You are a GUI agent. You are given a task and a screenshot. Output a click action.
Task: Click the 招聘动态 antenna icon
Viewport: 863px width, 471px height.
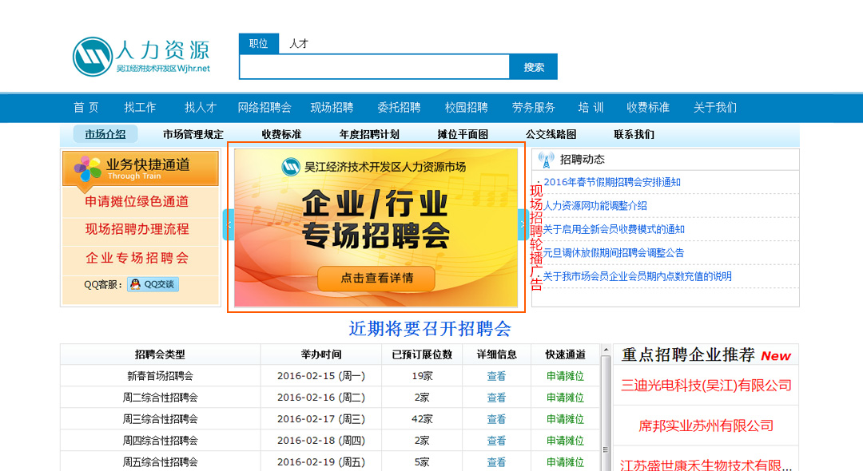(546, 160)
